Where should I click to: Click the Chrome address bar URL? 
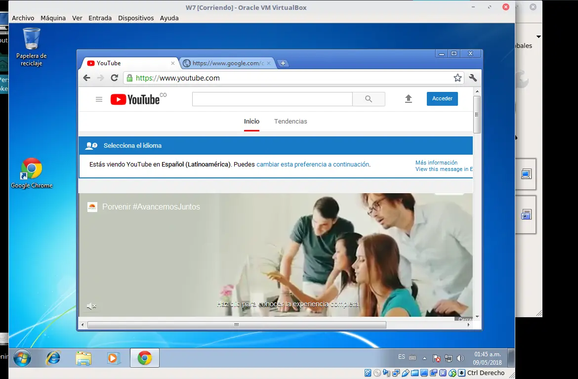178,78
